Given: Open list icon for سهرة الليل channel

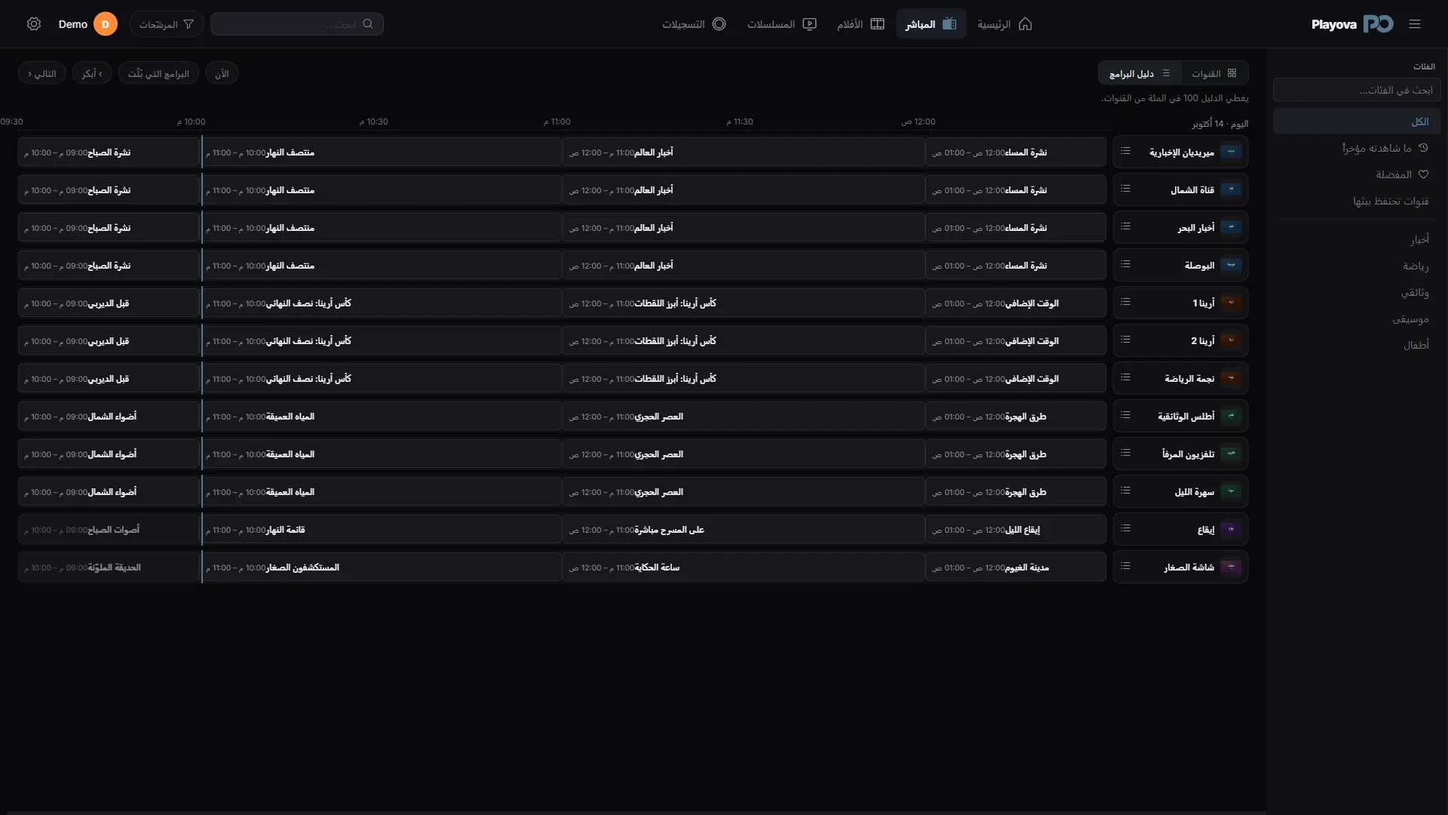Looking at the screenshot, I should [x=1125, y=491].
